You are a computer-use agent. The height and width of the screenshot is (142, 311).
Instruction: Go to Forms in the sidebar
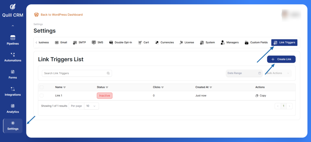point(13,74)
